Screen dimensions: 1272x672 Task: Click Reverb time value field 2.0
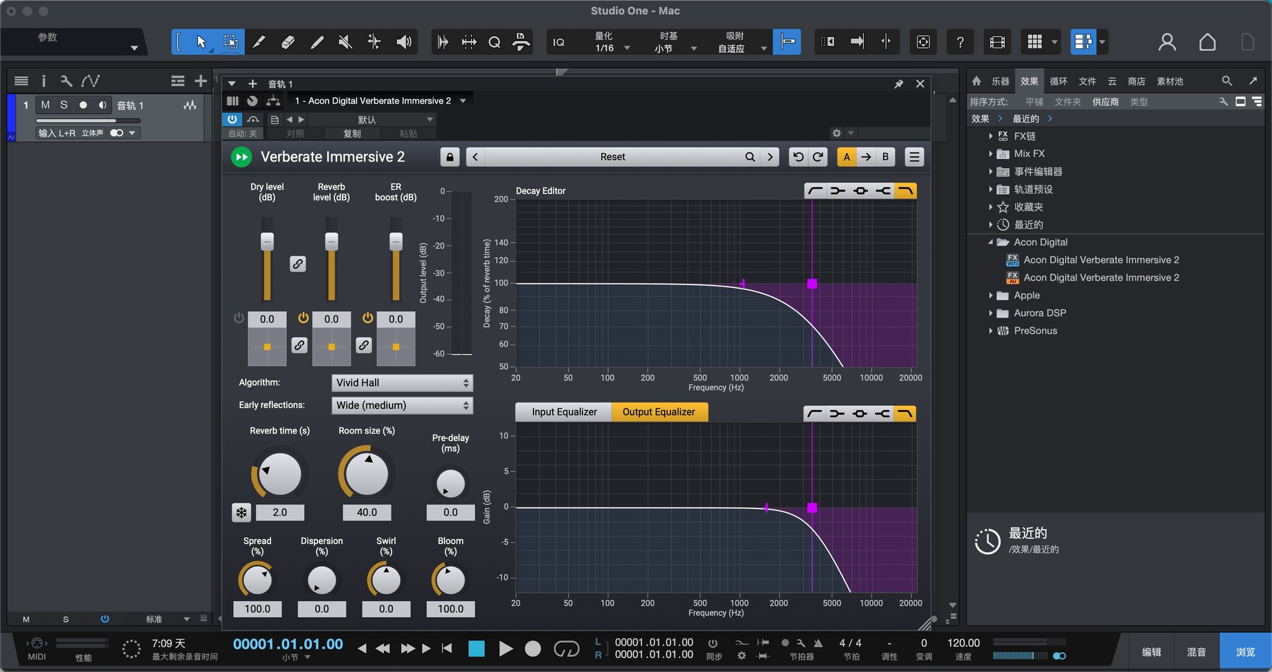tap(280, 512)
